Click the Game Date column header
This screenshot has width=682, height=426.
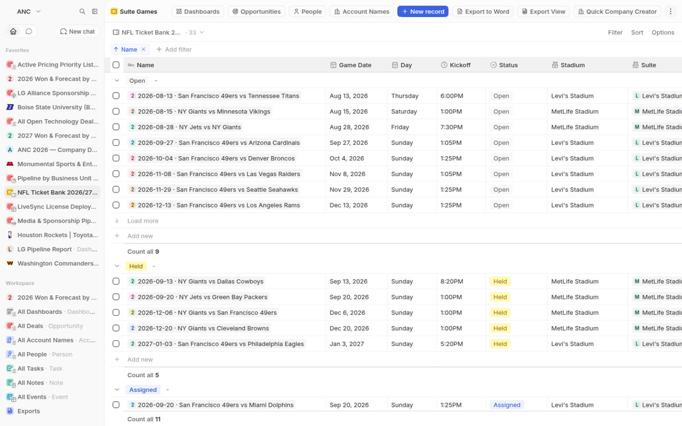(356, 65)
